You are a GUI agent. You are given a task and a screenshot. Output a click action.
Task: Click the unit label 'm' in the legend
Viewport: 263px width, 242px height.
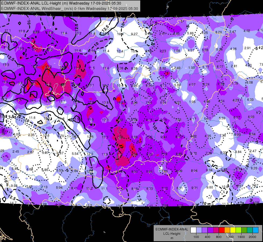tap(172, 238)
